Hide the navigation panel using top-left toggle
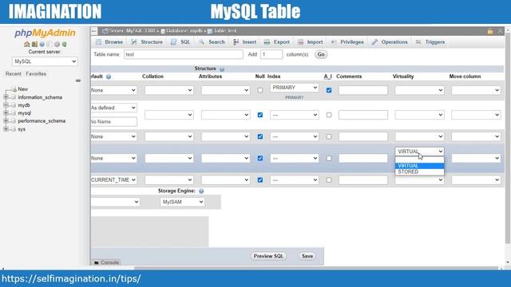 click(x=94, y=31)
